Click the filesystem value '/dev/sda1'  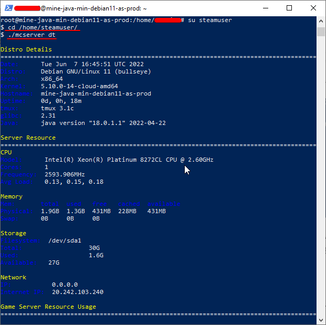65,241
